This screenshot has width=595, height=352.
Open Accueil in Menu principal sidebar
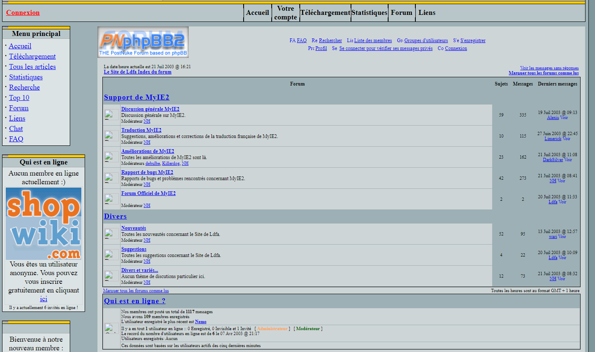(x=20, y=46)
